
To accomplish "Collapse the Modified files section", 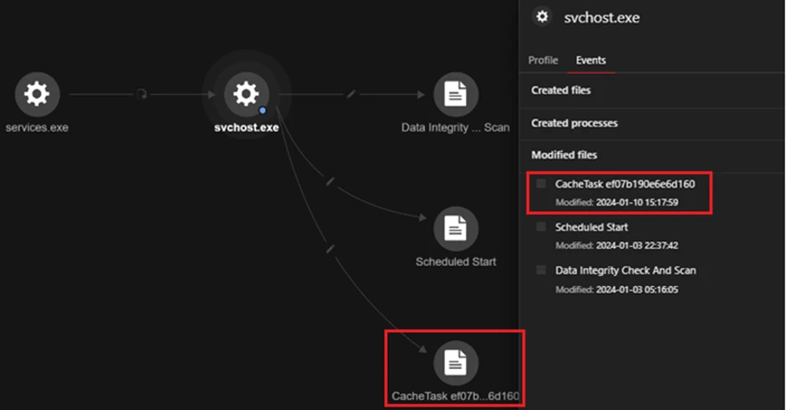I will (563, 155).
